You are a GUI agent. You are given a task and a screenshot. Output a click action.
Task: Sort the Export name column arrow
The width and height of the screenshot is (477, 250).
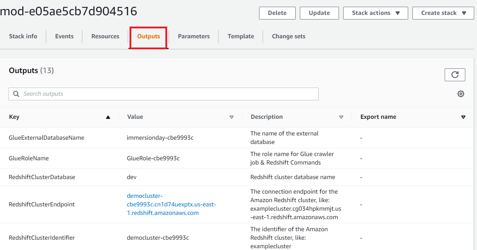click(463, 117)
